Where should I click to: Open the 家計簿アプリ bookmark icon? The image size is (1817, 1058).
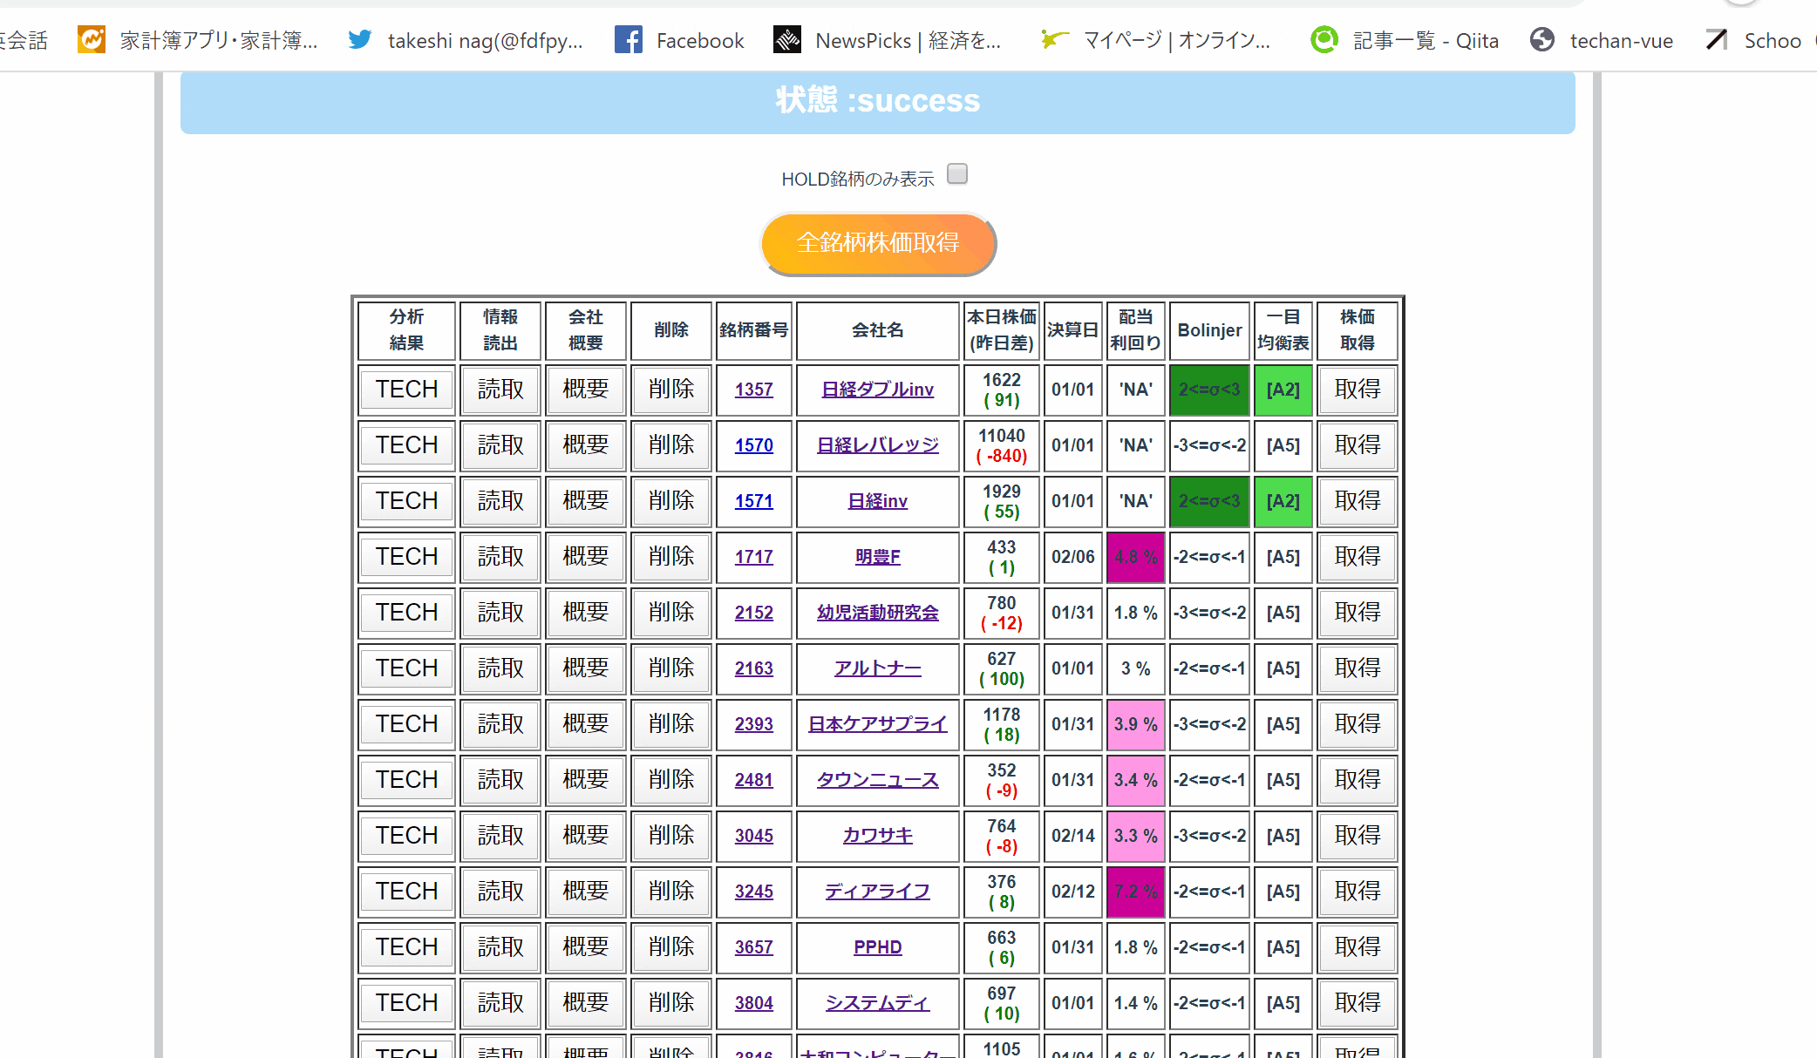(x=92, y=40)
